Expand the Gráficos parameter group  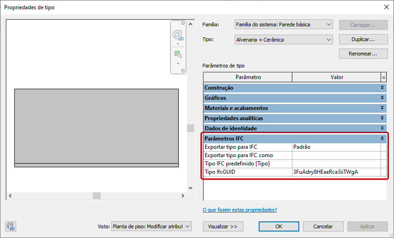(382, 98)
